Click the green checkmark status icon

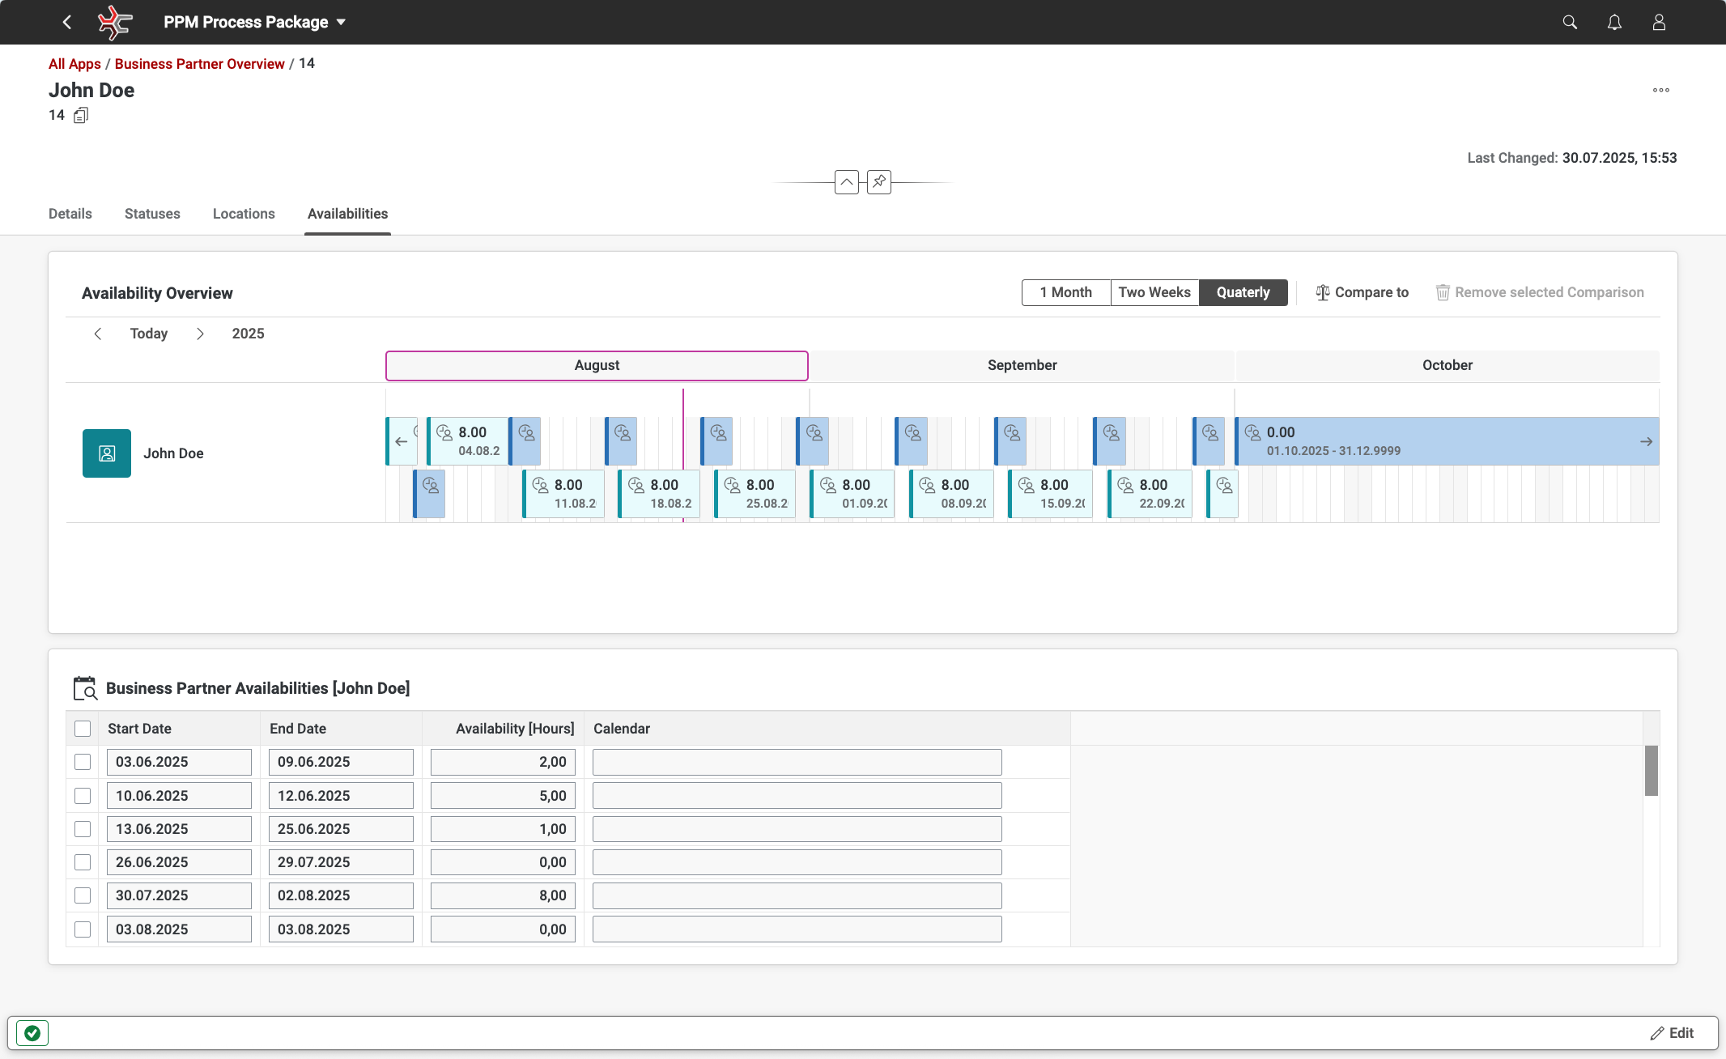[32, 1032]
